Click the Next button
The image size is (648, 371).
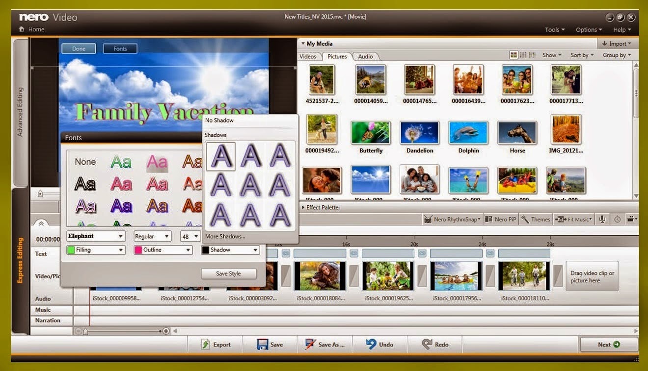(x=609, y=345)
